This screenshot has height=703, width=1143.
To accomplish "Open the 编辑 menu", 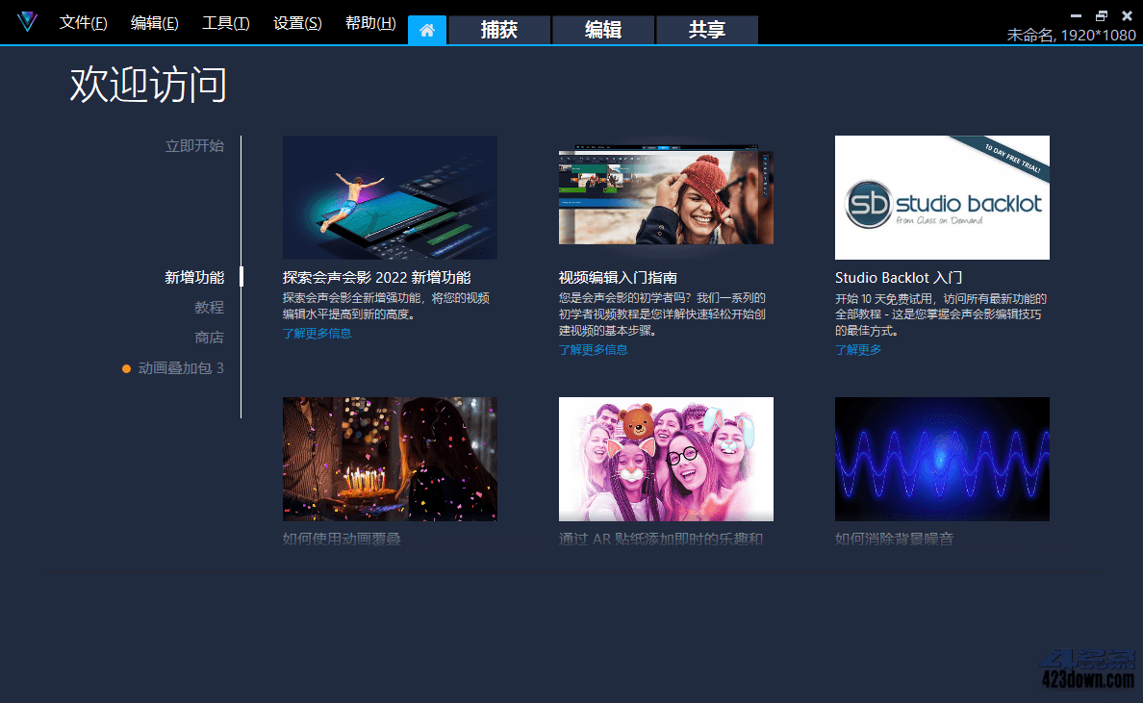I will pyautogui.click(x=154, y=22).
